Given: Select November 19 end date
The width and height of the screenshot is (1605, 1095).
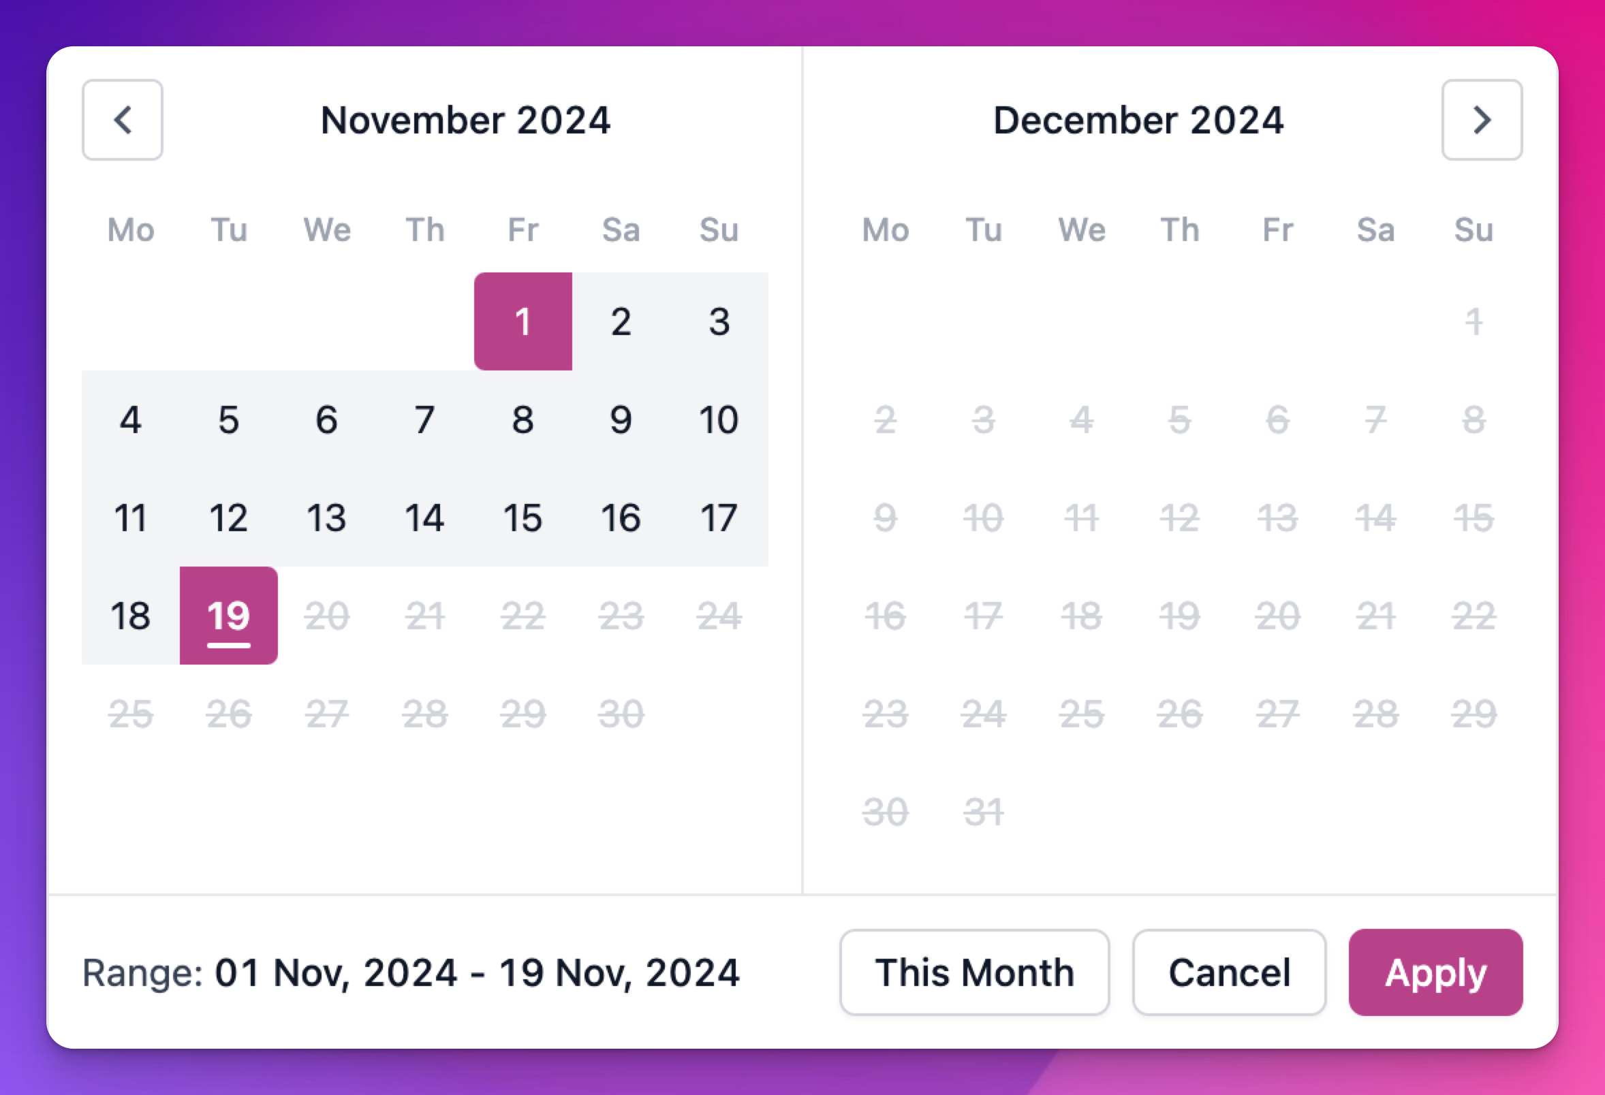Looking at the screenshot, I should pos(229,616).
